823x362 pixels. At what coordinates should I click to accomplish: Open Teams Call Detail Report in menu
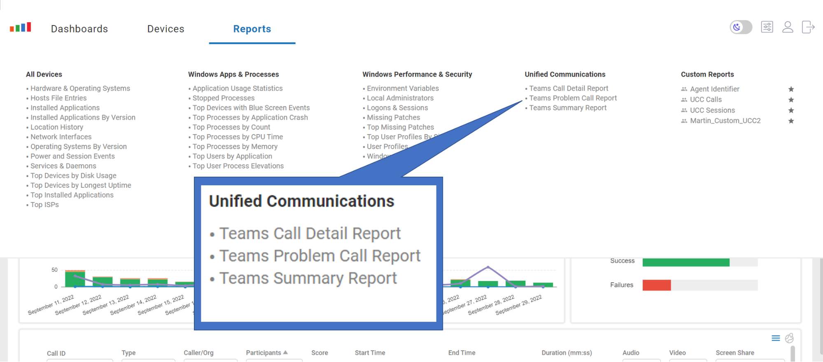(x=569, y=88)
